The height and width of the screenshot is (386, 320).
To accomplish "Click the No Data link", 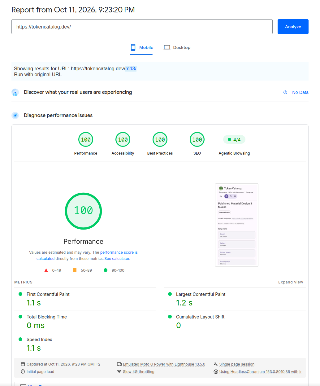I will (300, 92).
